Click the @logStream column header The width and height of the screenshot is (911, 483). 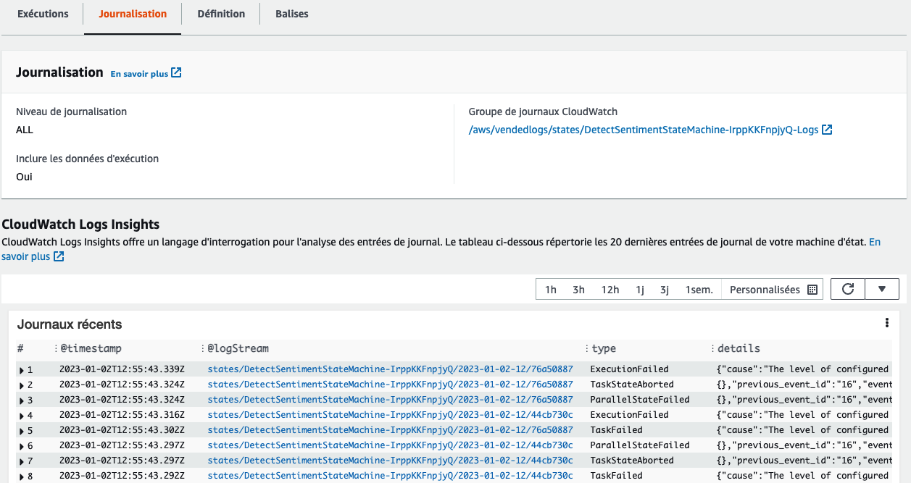(238, 349)
